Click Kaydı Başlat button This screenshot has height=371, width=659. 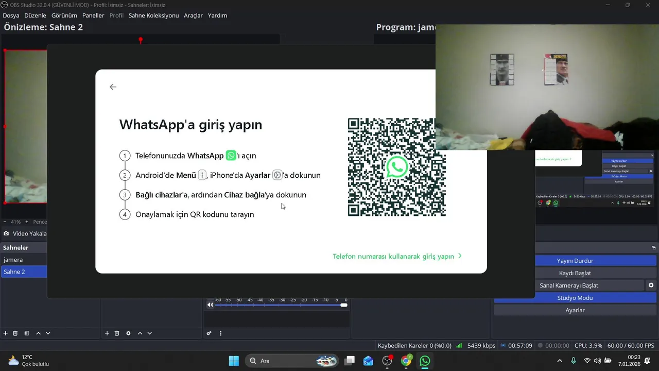coord(575,273)
